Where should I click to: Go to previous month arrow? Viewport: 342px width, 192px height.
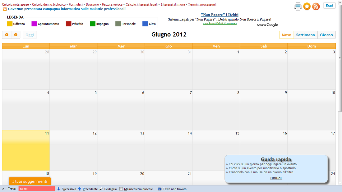click(7, 35)
